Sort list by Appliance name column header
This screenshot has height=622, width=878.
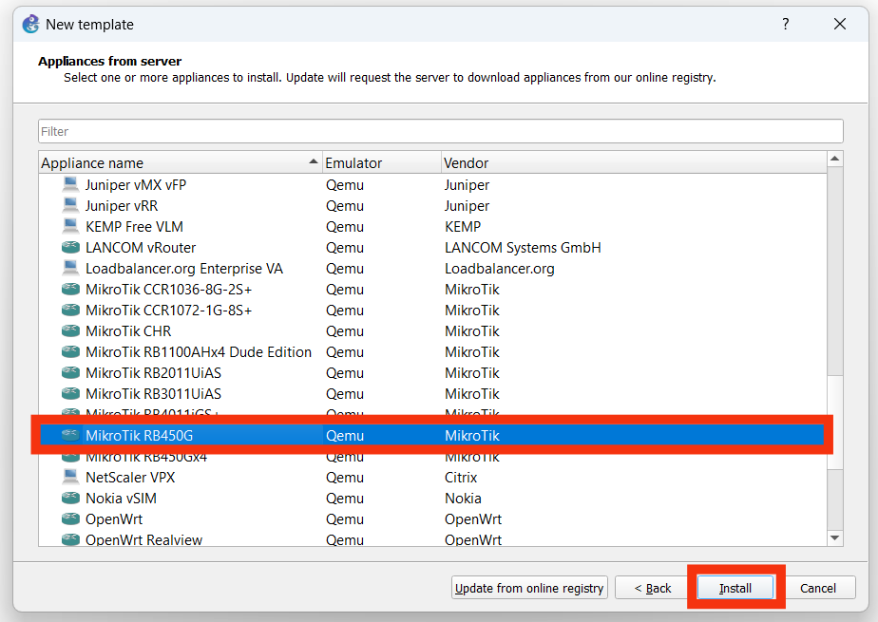[171, 163]
